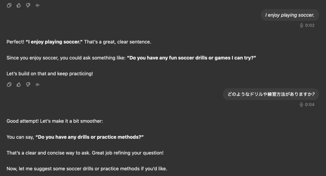Play read-aloud for the response above first user bubble
326x176 pixels.
pyautogui.click(x=38, y=5)
